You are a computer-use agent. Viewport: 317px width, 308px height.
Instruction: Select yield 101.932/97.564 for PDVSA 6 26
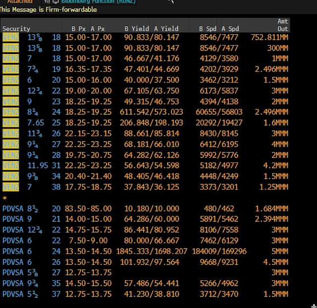tap(150, 262)
